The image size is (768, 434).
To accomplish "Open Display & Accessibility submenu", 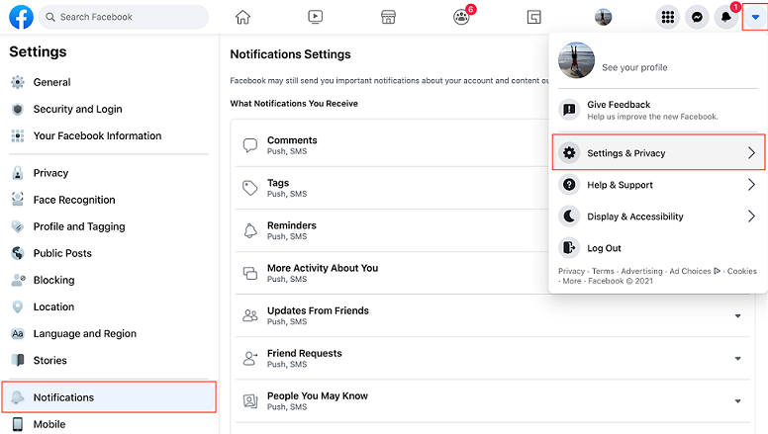I will 658,217.
